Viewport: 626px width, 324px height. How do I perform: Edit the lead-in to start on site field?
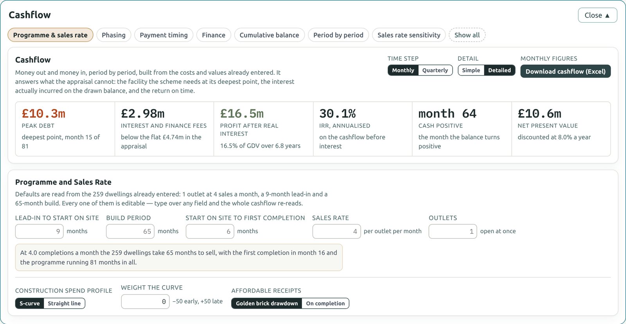coord(39,231)
